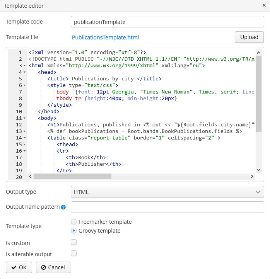Close the Template editor dialog

pyautogui.click(x=264, y=5)
